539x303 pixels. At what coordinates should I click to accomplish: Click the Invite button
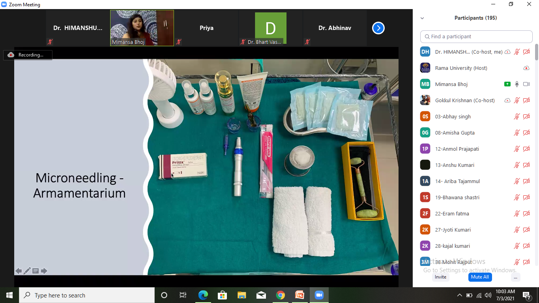pyautogui.click(x=440, y=277)
